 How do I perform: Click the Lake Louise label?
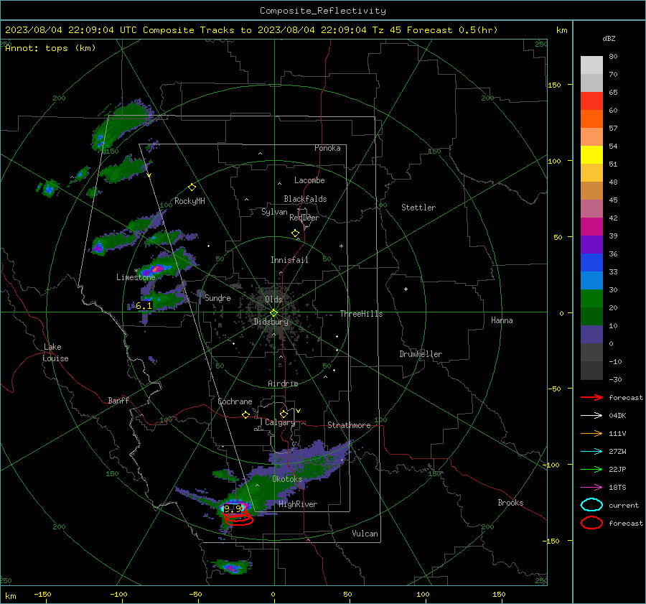click(x=55, y=353)
